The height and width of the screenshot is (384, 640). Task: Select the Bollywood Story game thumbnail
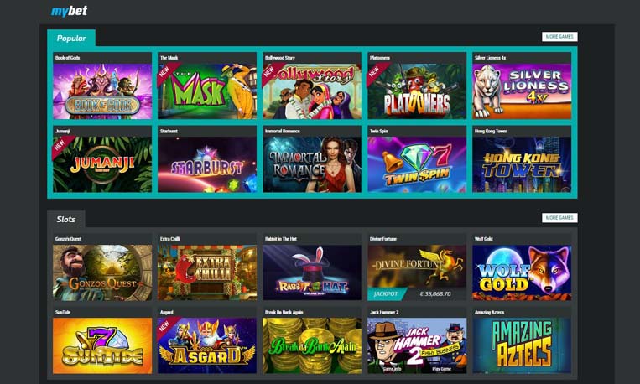tap(312, 86)
